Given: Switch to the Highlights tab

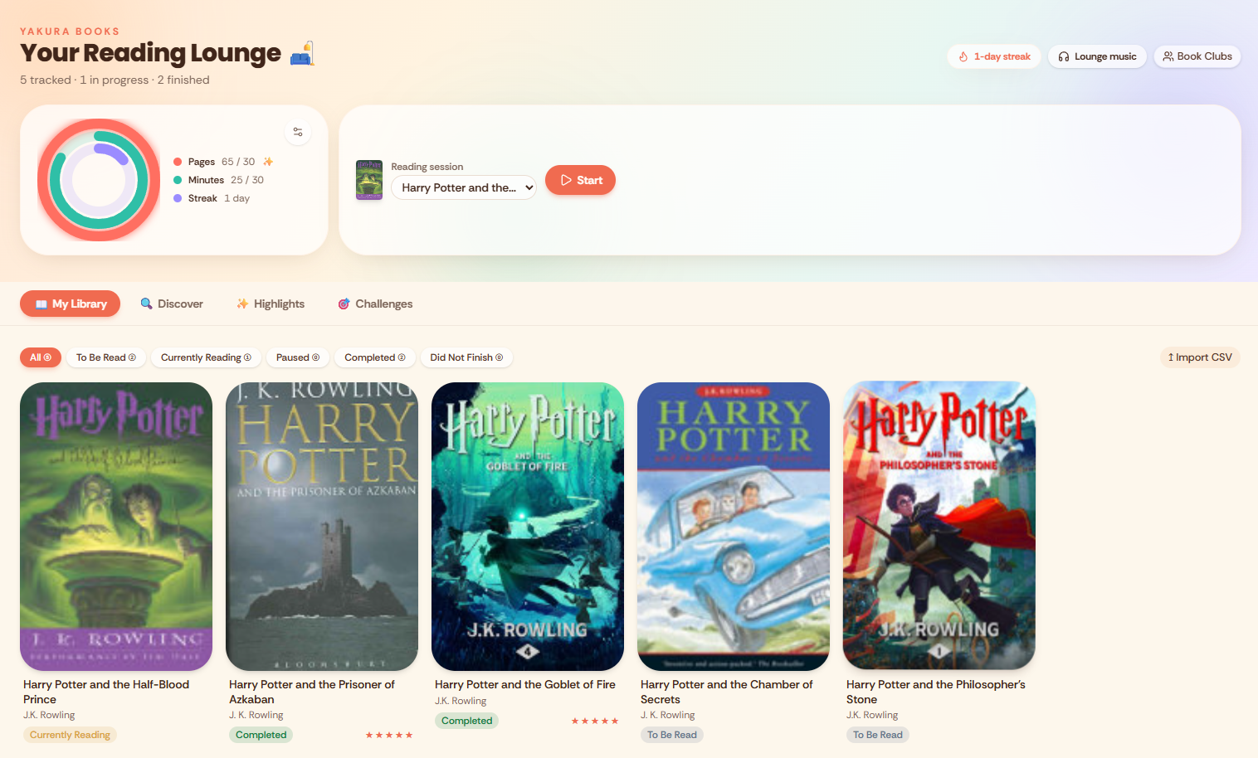Looking at the screenshot, I should (271, 304).
